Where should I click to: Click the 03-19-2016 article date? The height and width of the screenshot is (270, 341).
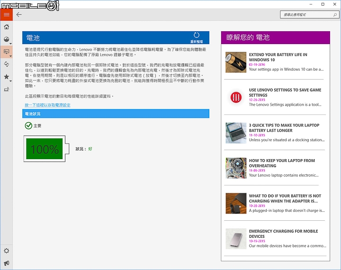(257, 64)
